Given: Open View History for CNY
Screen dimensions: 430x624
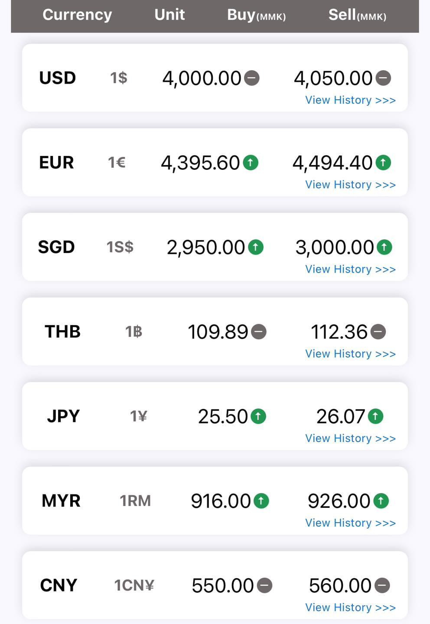Looking at the screenshot, I should click(350, 607).
